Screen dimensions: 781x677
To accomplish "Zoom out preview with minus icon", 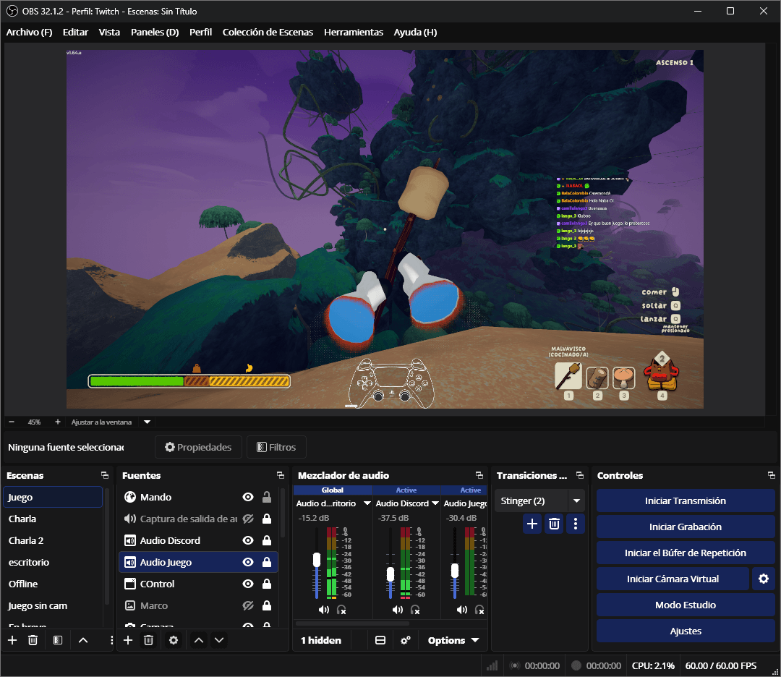I will (12, 422).
